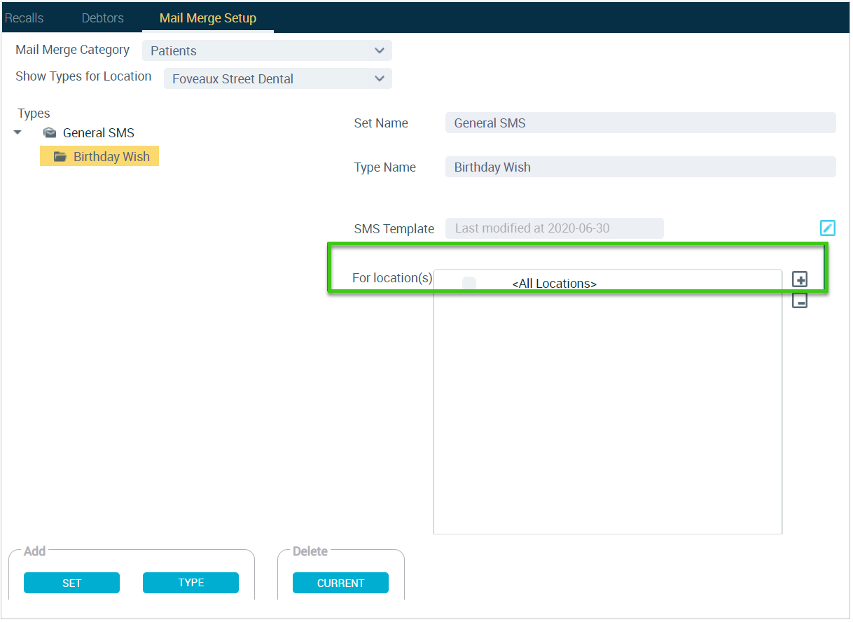Collapse the General SMS tree node
The width and height of the screenshot is (853, 622).
pos(18,132)
